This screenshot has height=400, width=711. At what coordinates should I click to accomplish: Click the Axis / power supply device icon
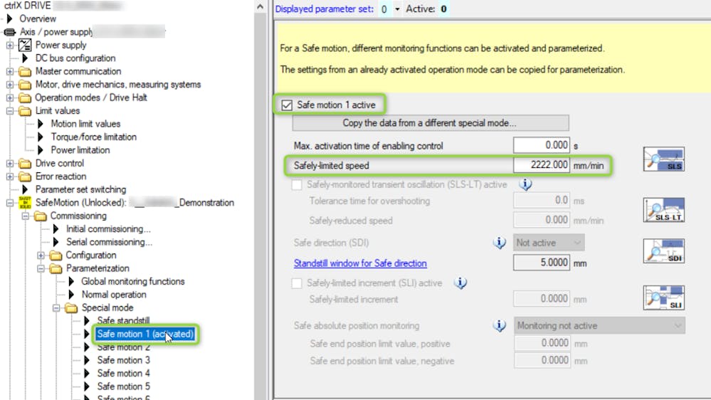(9, 32)
